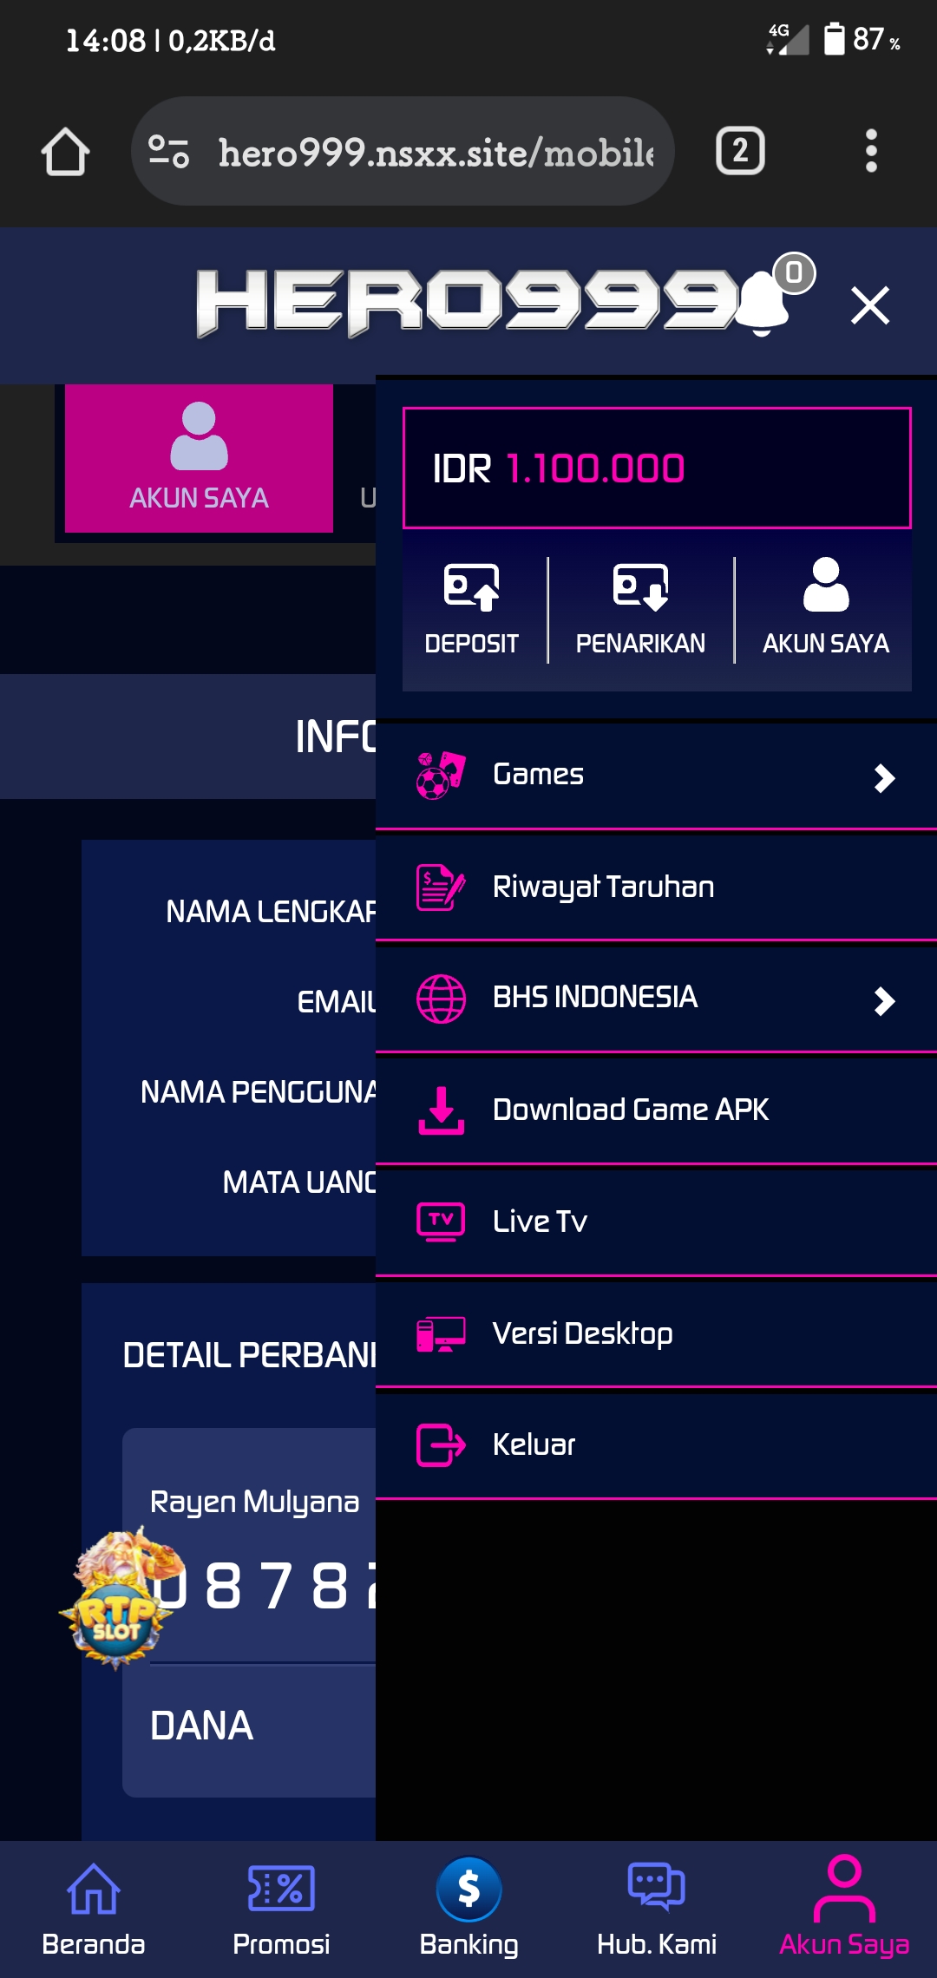Screen dimensions: 937x1978
Task: Switch to Versi Desktop
Action: tap(582, 1333)
